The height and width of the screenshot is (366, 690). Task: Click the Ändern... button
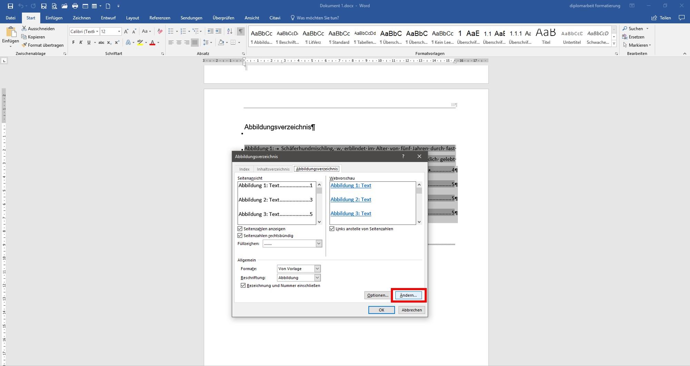click(x=408, y=295)
